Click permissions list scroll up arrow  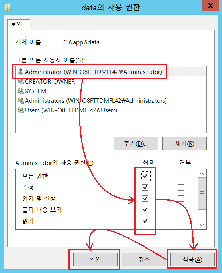(202, 173)
